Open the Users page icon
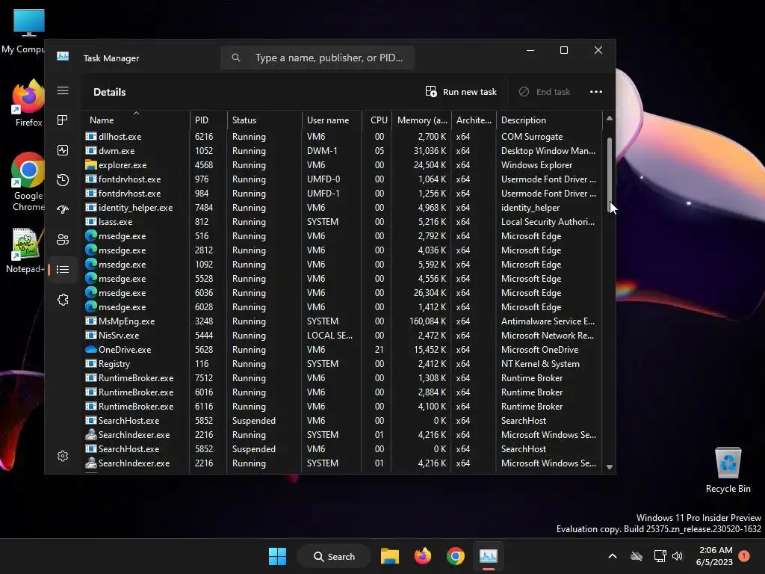 (x=63, y=240)
